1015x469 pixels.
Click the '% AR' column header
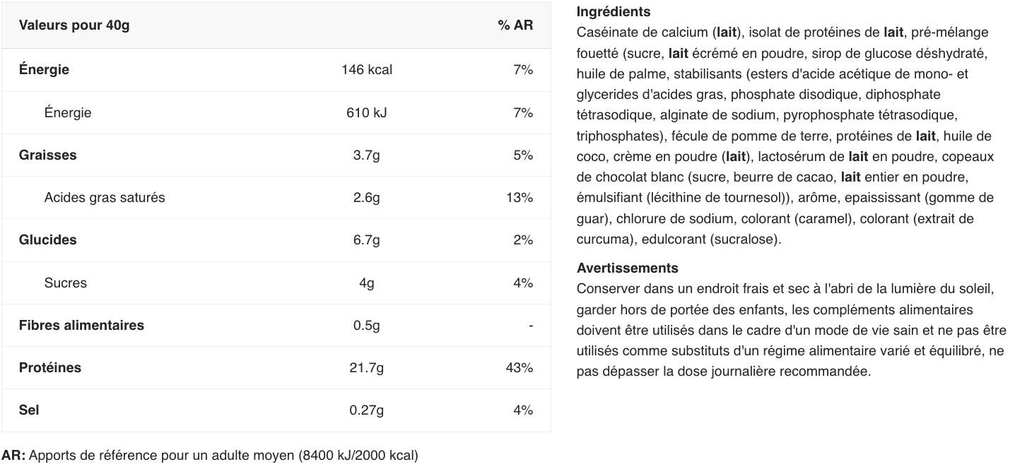515,25
